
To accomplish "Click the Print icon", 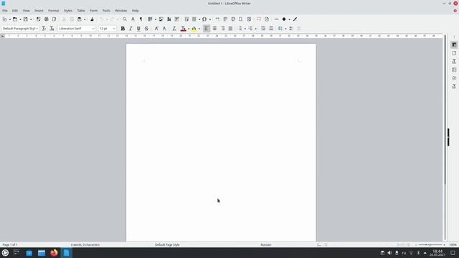I will coord(46,19).
